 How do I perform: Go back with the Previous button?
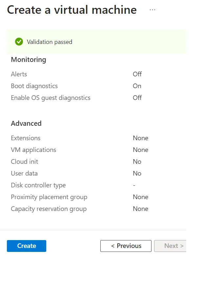[x=126, y=246]
